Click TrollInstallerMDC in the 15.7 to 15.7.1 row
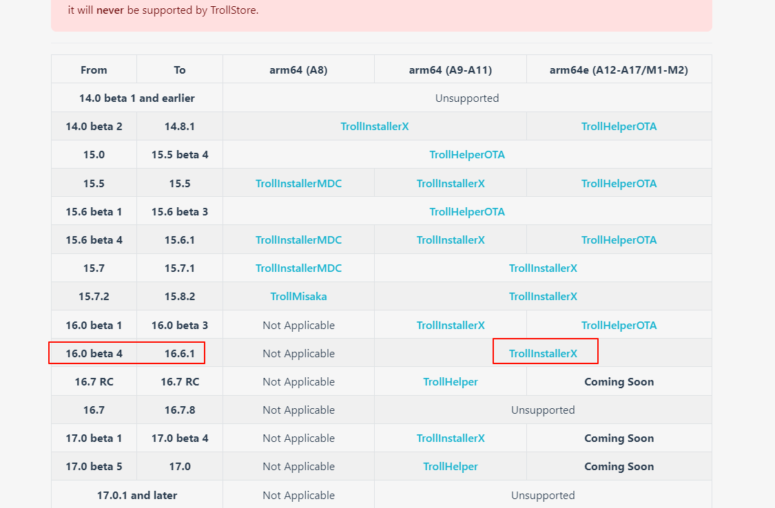This screenshot has width=775, height=508. pyautogui.click(x=298, y=268)
